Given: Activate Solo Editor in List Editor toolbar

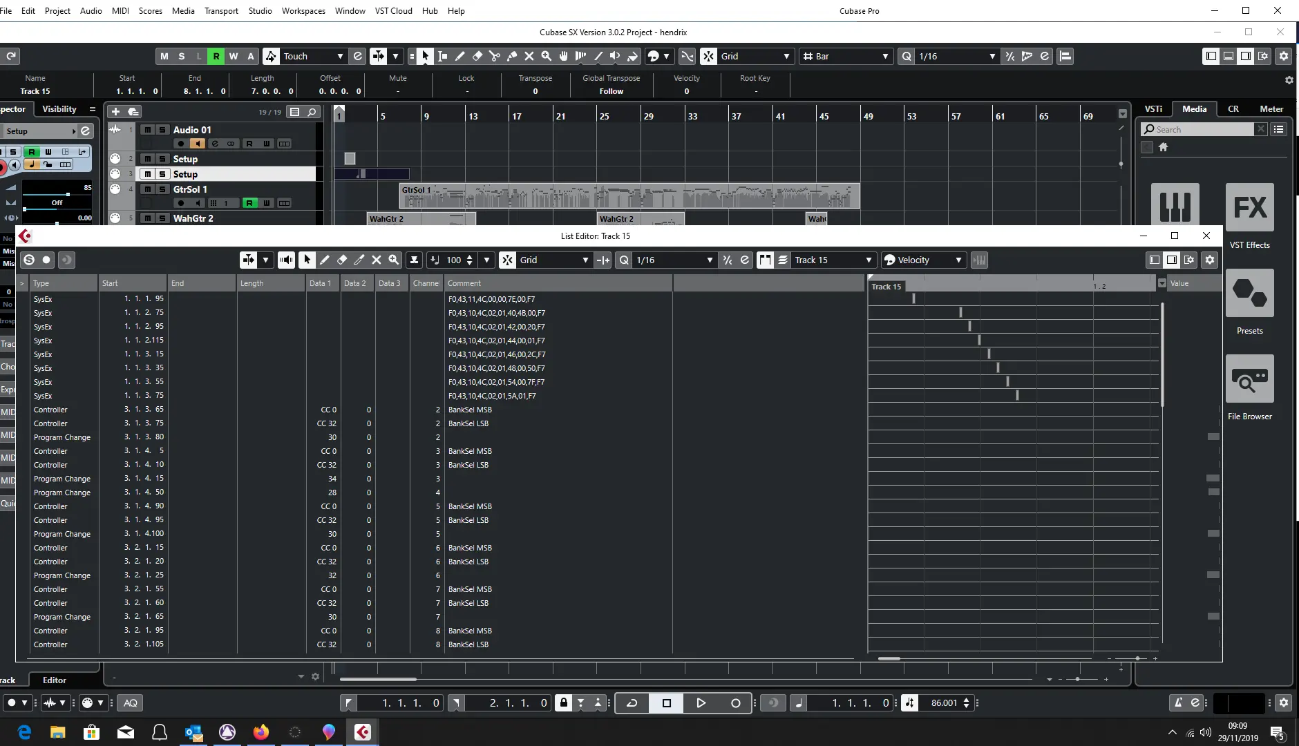Looking at the screenshot, I should [x=29, y=260].
